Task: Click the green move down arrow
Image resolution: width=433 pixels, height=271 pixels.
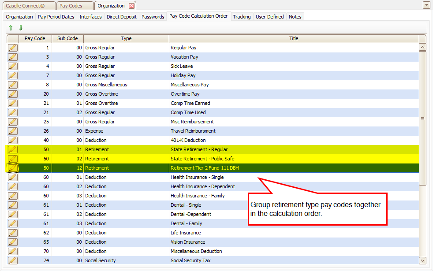Action: click(x=20, y=28)
